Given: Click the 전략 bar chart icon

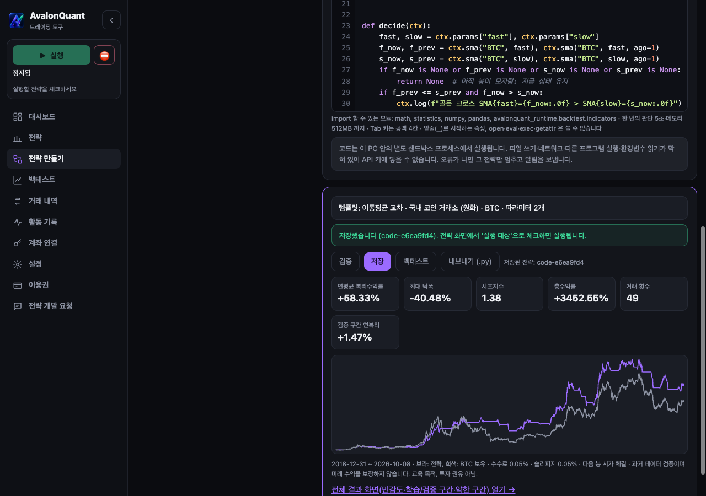Looking at the screenshot, I should [x=18, y=138].
